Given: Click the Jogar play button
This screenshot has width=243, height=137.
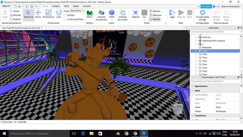Looking at the screenshot, I should coord(172,14).
